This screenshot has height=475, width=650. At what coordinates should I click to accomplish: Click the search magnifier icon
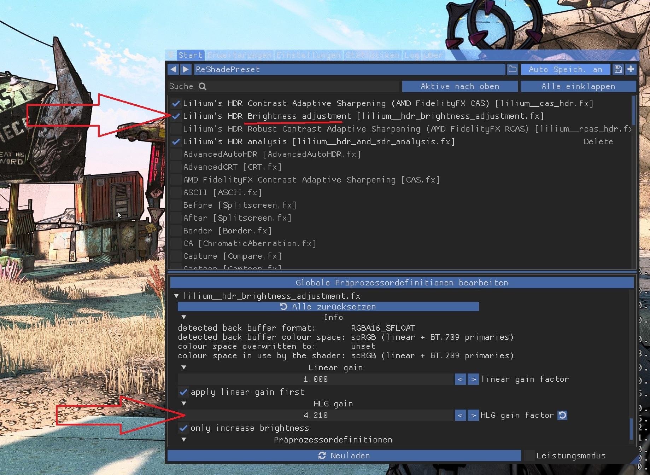[x=203, y=86]
